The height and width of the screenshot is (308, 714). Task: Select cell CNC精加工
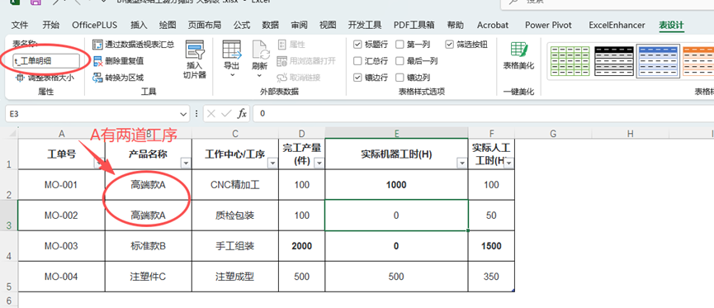click(235, 185)
